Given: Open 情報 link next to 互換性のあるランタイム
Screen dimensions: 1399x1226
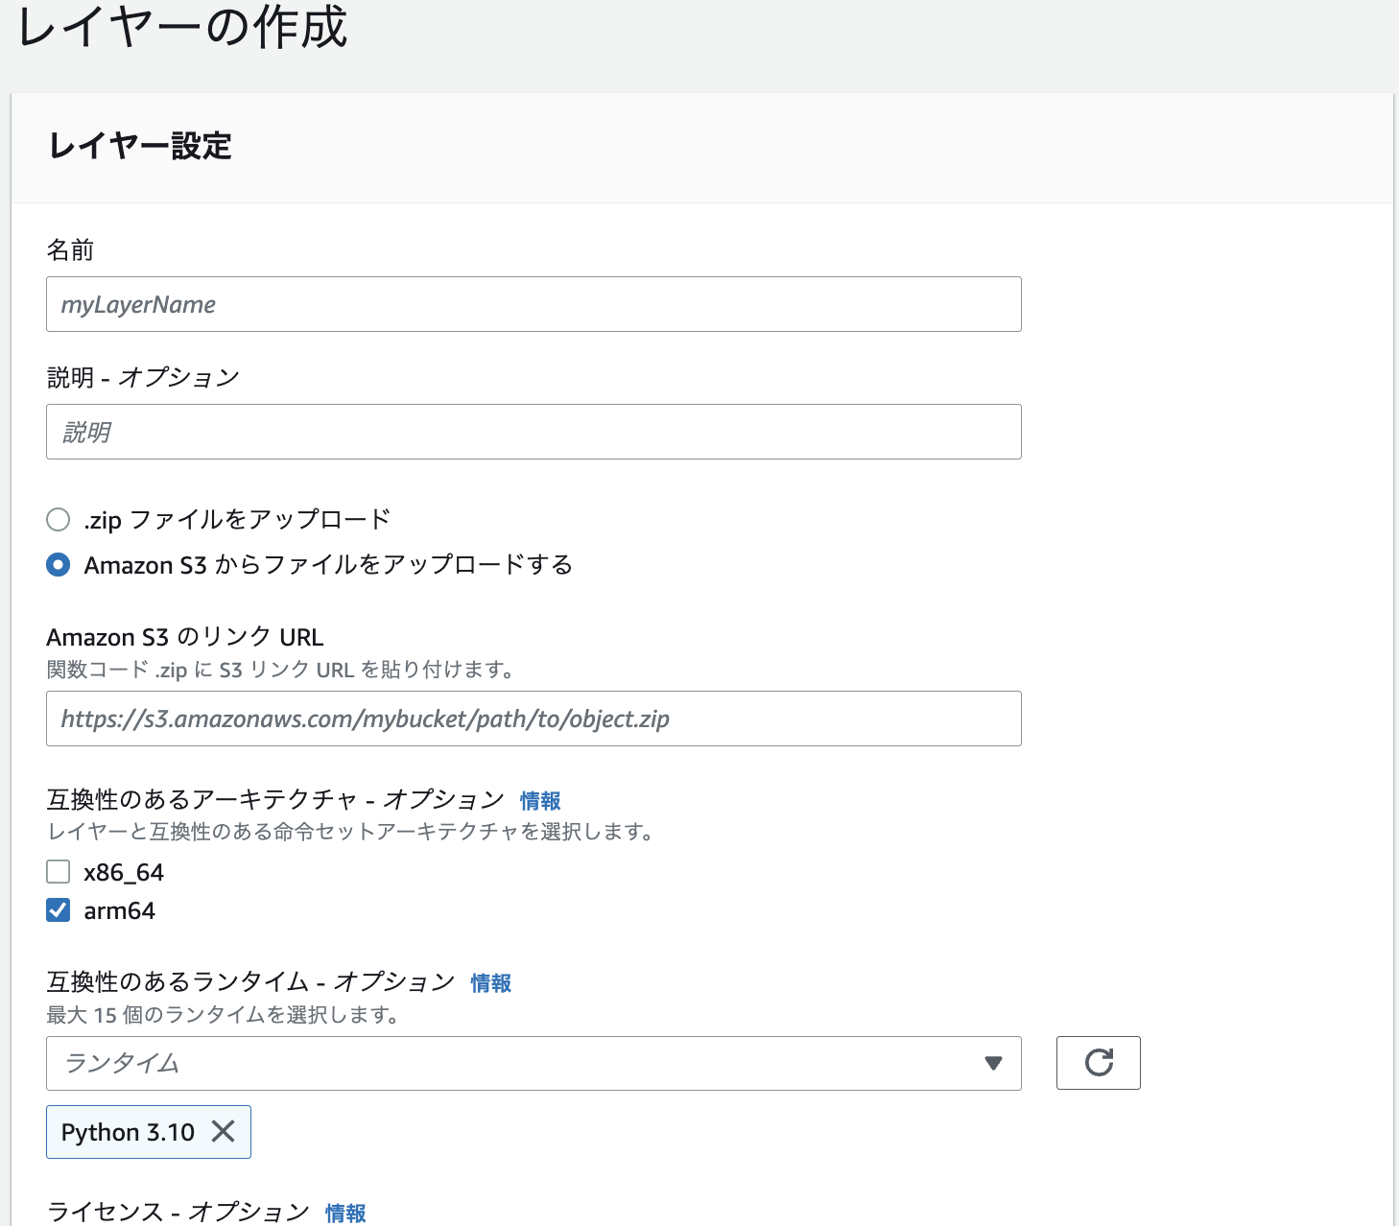Looking at the screenshot, I should click(489, 983).
